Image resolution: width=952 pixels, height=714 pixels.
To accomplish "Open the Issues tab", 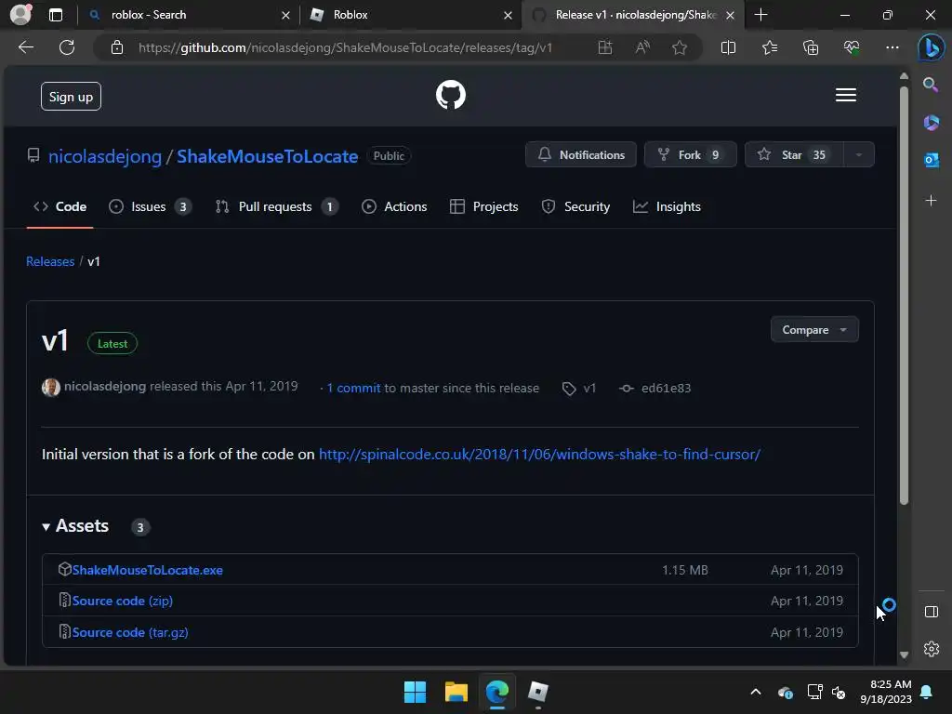I will click(150, 206).
